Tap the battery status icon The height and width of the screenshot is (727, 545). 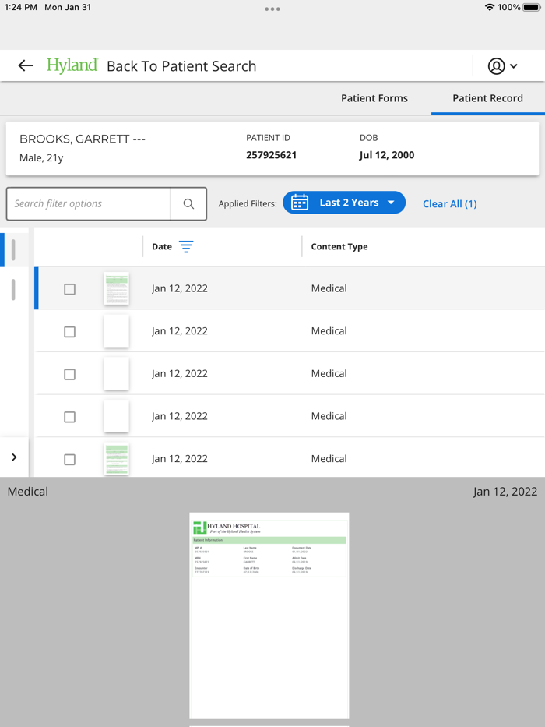532,8
